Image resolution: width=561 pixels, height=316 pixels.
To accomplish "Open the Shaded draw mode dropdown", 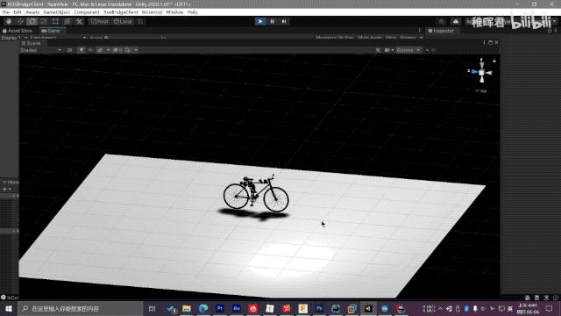I will (x=40, y=50).
